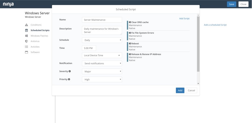Click the Severity info icon
252x123 pixels.
point(70,71)
